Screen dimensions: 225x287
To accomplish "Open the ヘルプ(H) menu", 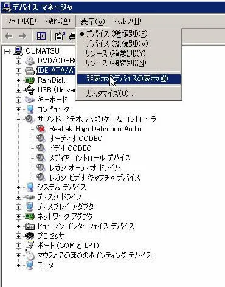I will [127, 21].
